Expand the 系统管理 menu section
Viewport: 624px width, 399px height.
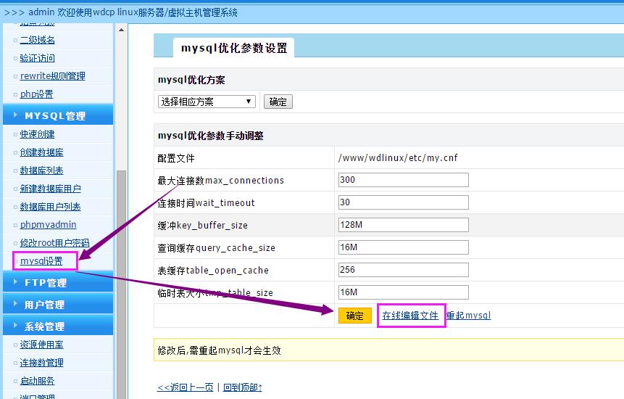tap(58, 326)
